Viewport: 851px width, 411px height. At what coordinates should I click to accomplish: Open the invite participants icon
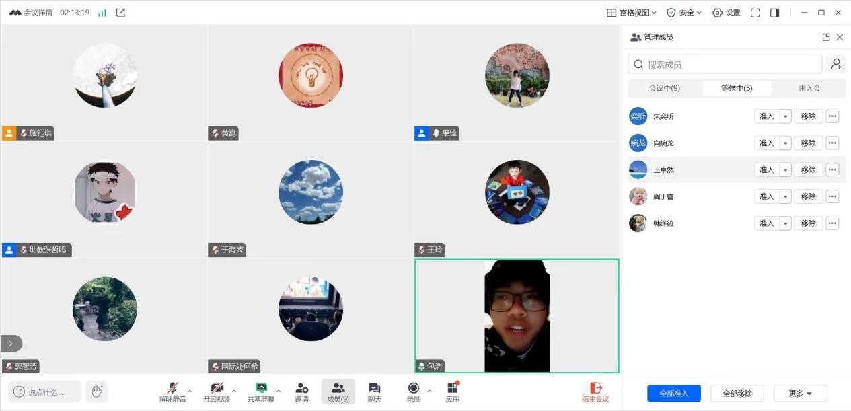(x=302, y=388)
